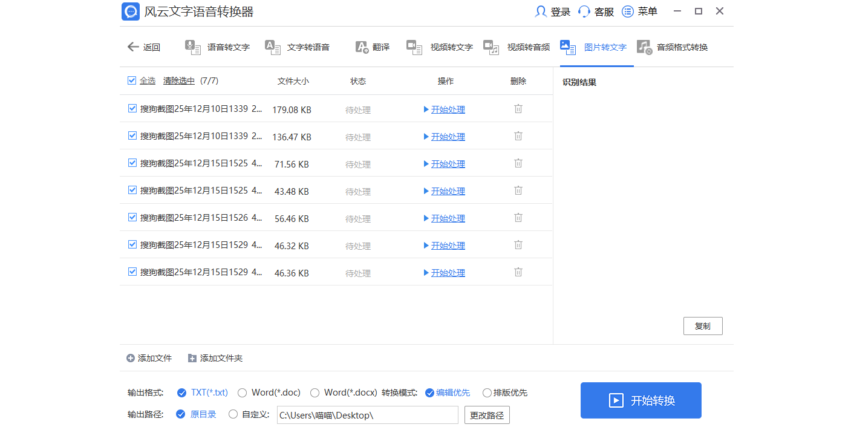Choose the 排版优先 conversion mode radio

tap(487, 393)
